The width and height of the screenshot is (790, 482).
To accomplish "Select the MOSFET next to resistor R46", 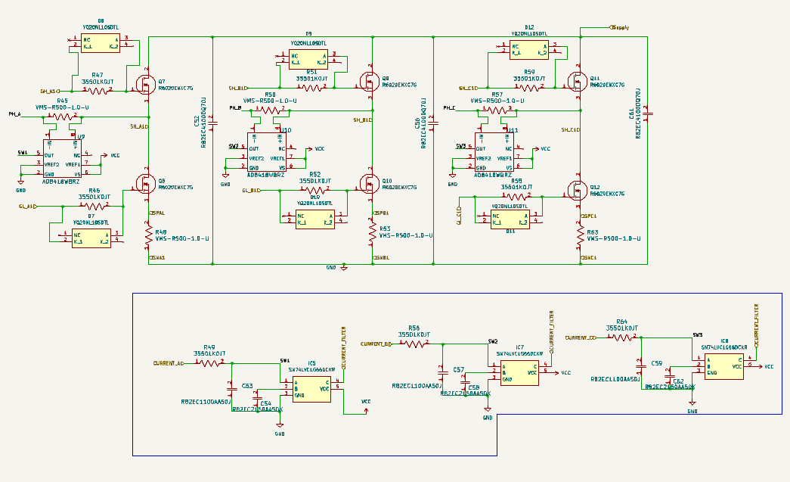I will pos(145,184).
